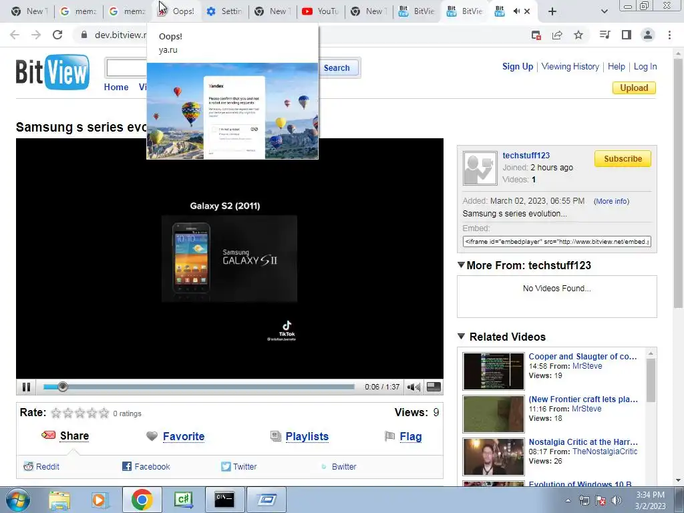Click the browser share page icon
The width and height of the screenshot is (684, 513).
click(557, 35)
